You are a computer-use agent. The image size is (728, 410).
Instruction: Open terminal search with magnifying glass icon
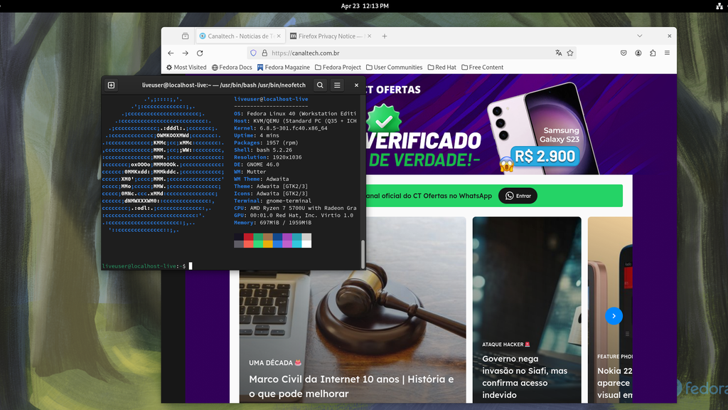tap(318, 85)
